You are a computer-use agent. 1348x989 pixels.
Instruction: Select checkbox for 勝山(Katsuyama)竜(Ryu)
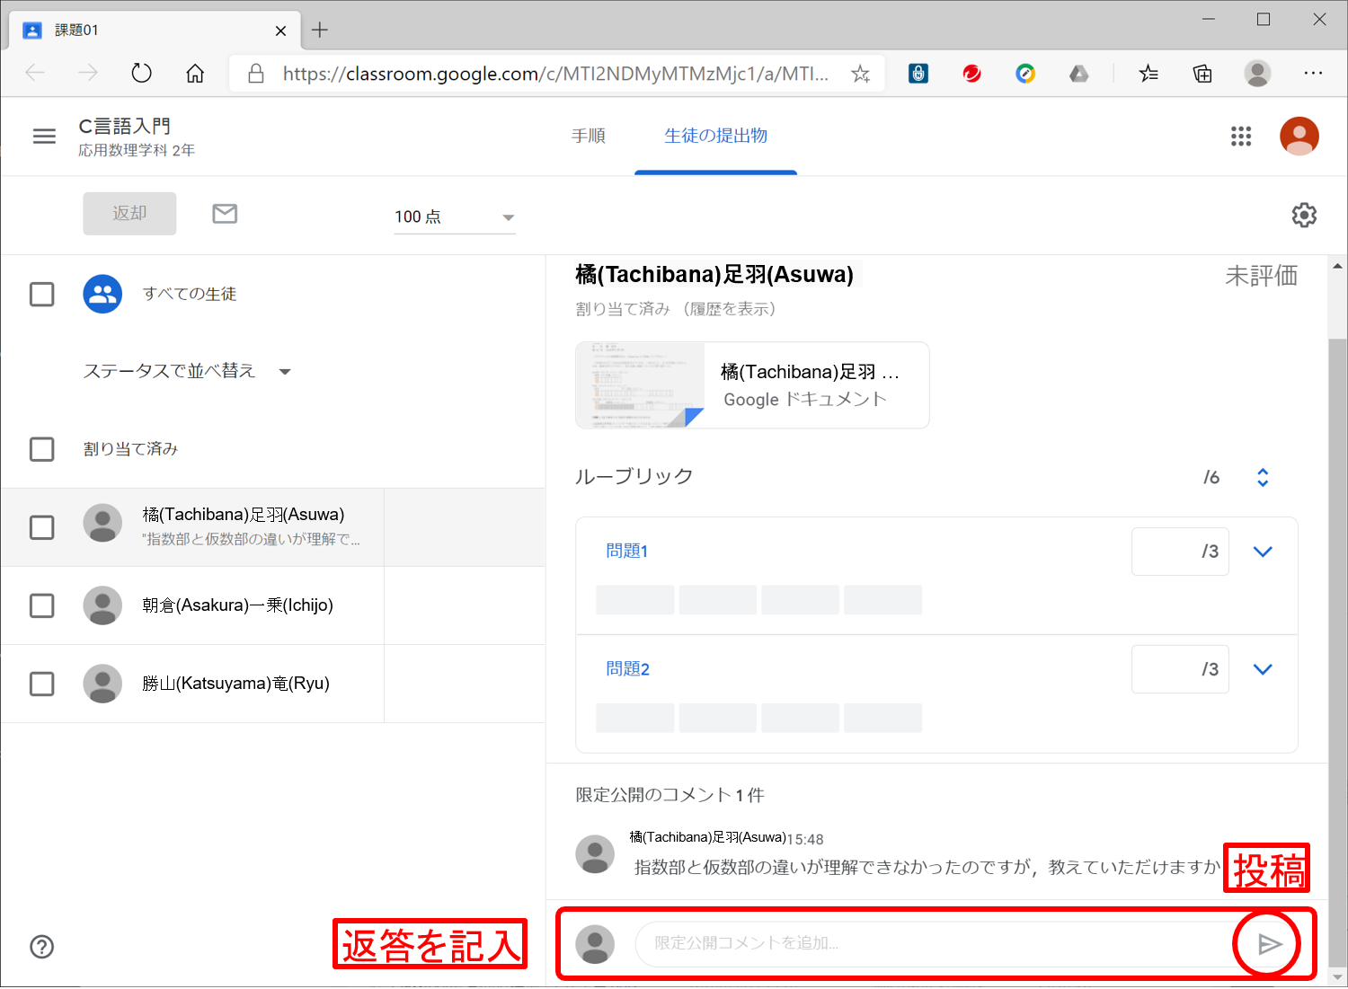(42, 684)
